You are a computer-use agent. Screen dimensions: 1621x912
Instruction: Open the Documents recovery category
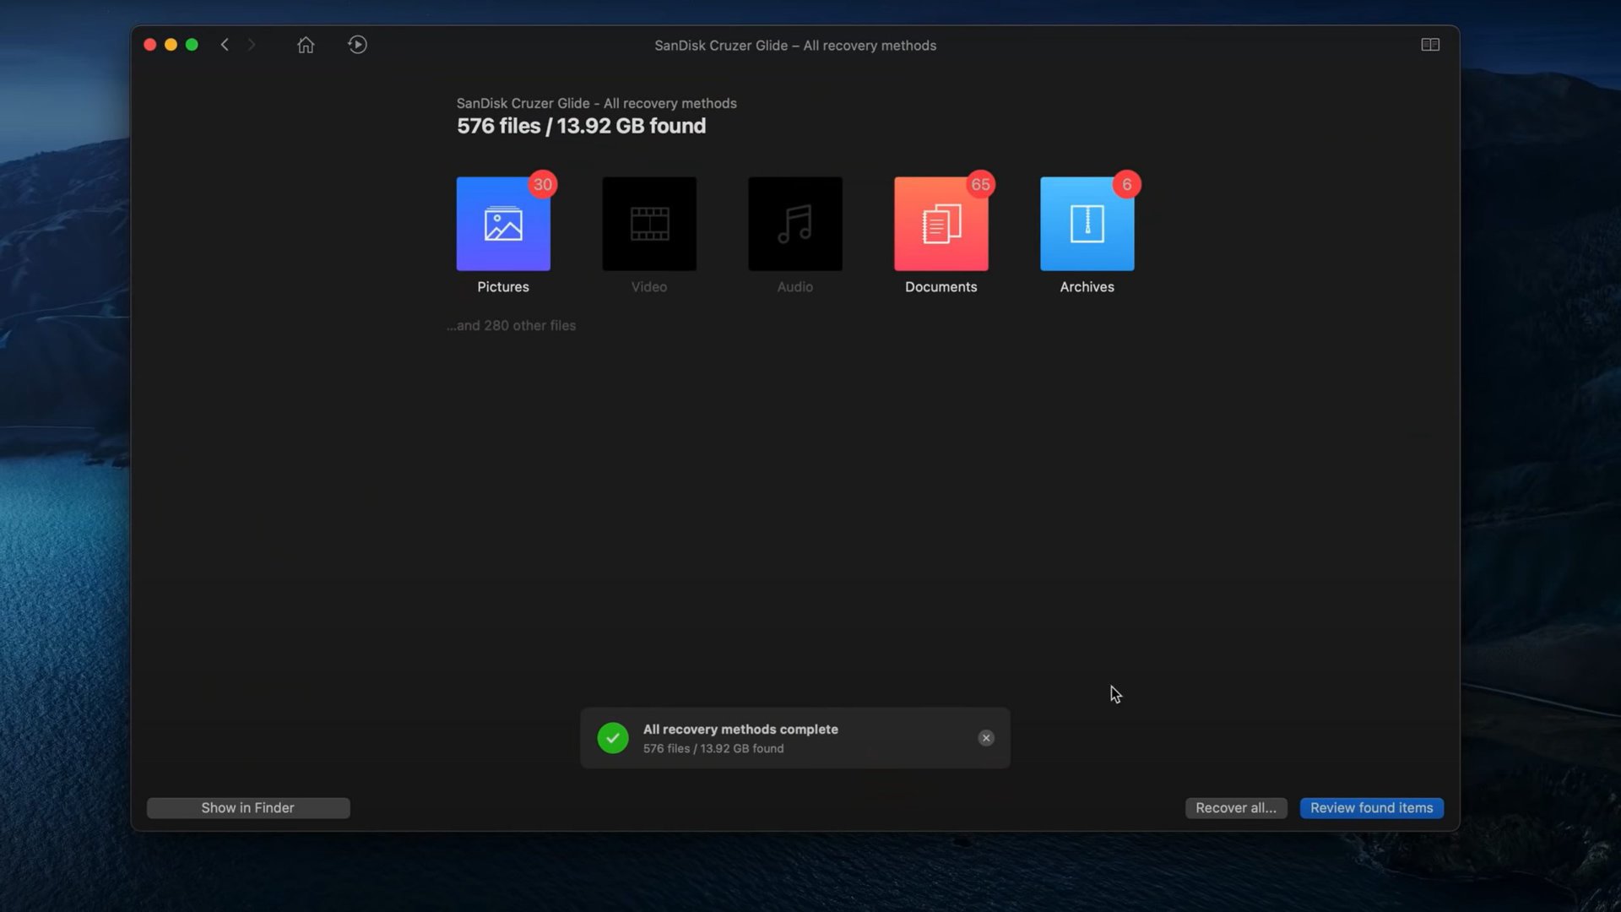941,224
